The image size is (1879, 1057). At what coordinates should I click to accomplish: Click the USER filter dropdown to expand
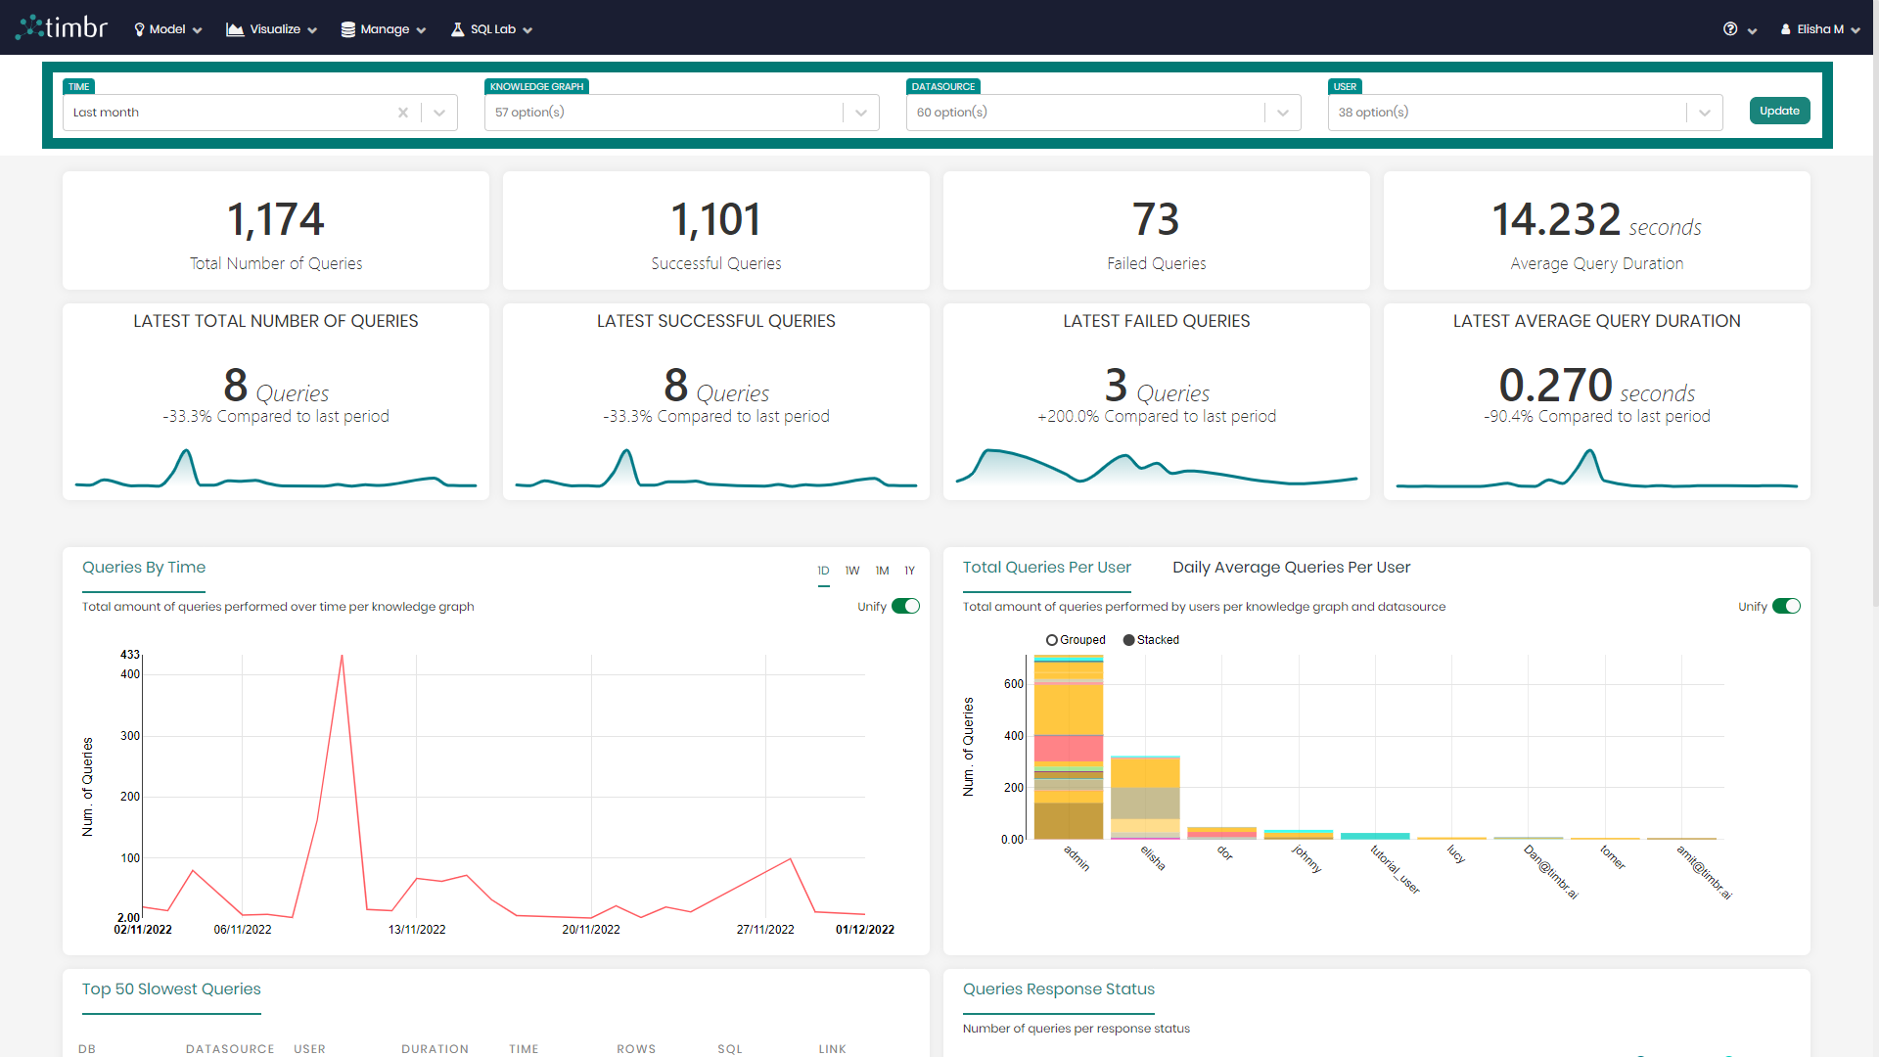tap(1706, 113)
